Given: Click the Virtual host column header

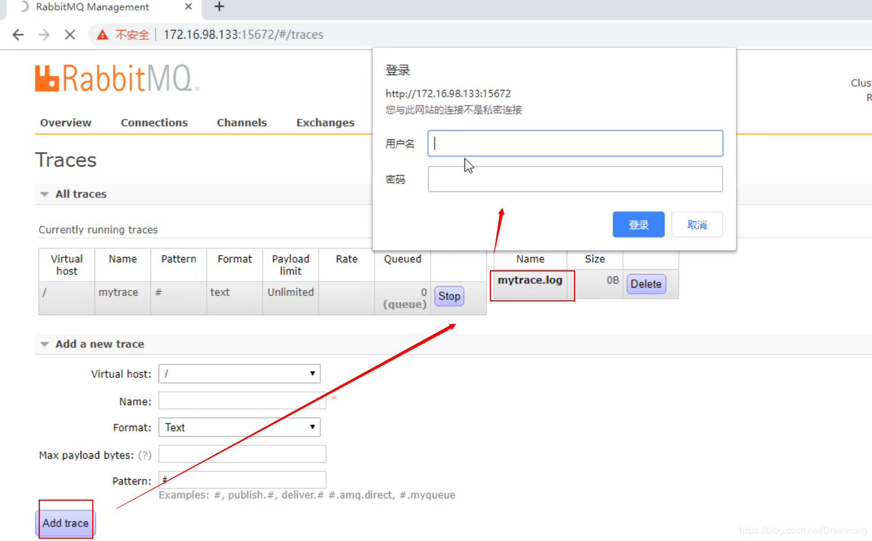Looking at the screenshot, I should pos(67,265).
